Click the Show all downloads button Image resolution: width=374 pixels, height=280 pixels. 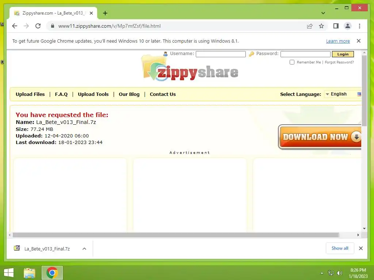point(340,248)
